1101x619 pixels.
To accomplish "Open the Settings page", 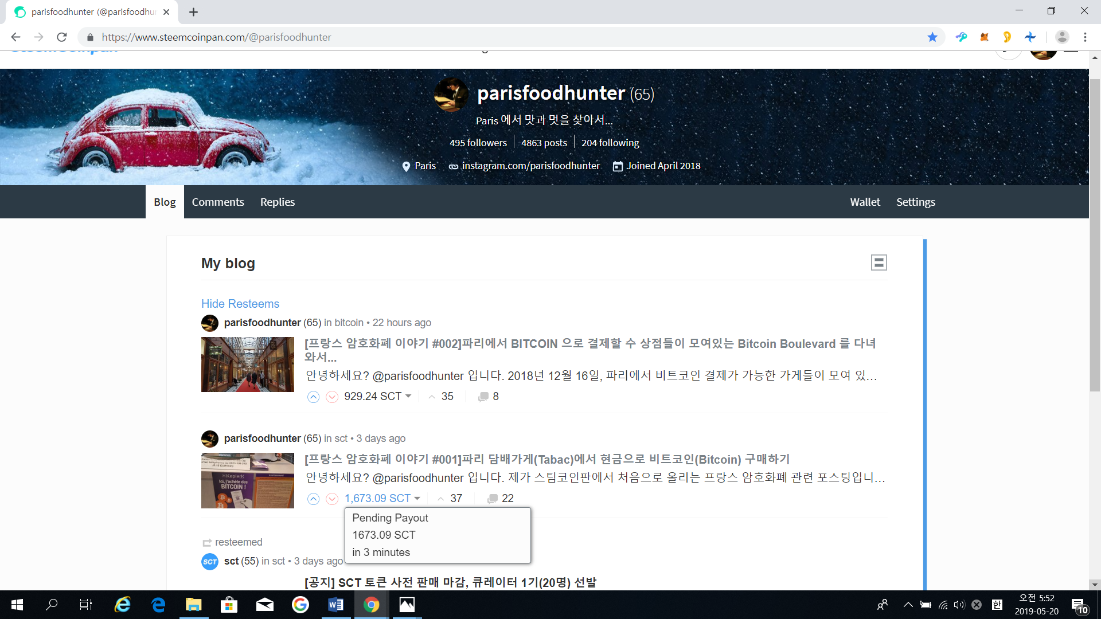I will pos(916,202).
